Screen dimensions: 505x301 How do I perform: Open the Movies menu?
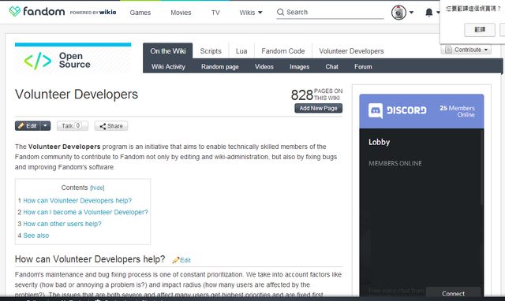181,13
